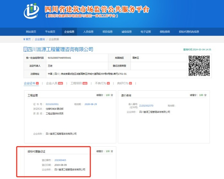The height and width of the screenshot is (179, 224).
Task: Open 诚信信息 navigation item
Action: point(127,32)
